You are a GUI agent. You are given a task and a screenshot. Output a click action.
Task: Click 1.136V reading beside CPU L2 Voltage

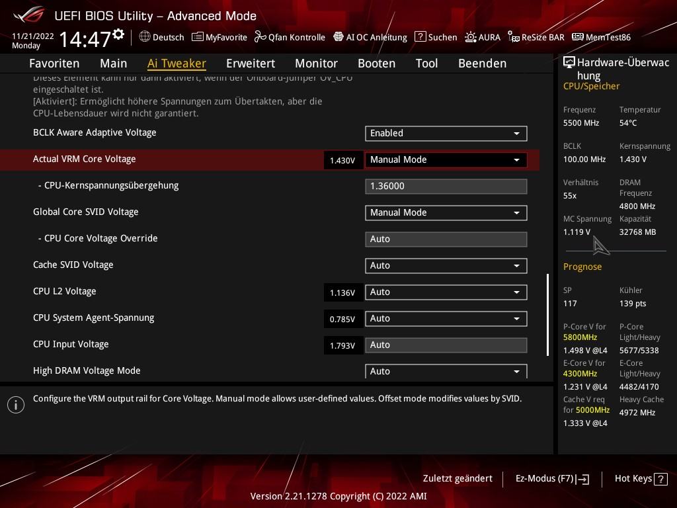click(343, 292)
